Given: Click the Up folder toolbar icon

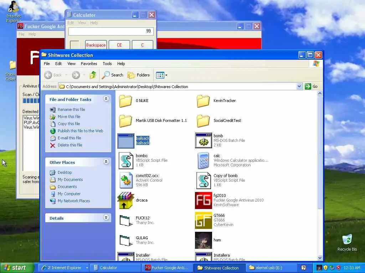Looking at the screenshot, I should coord(93,75).
